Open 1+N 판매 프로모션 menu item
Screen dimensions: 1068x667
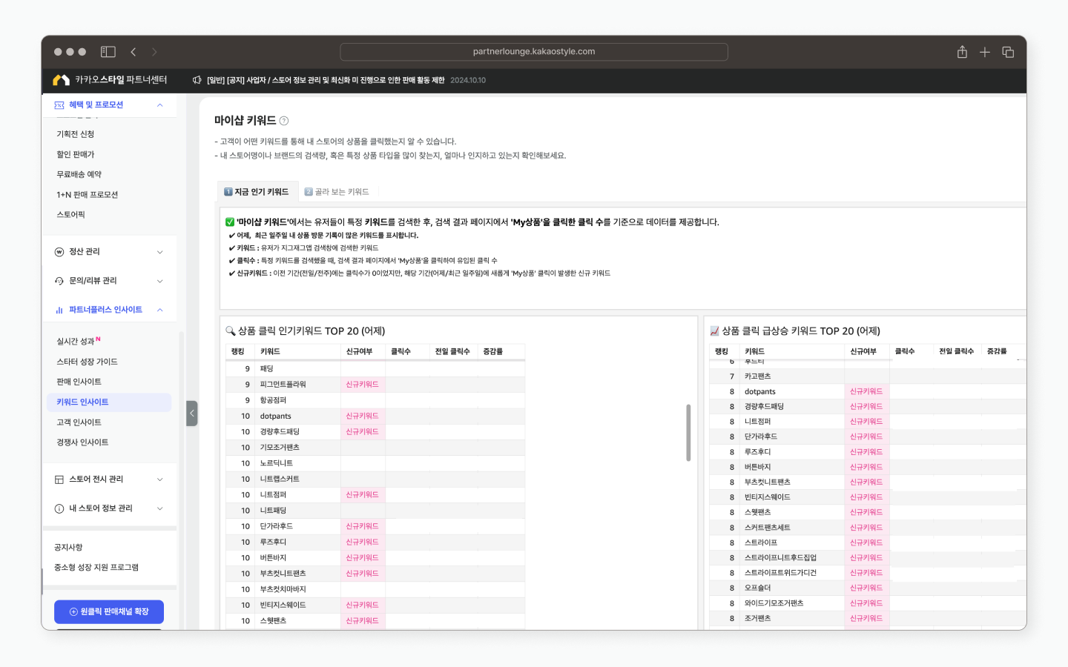(88, 195)
